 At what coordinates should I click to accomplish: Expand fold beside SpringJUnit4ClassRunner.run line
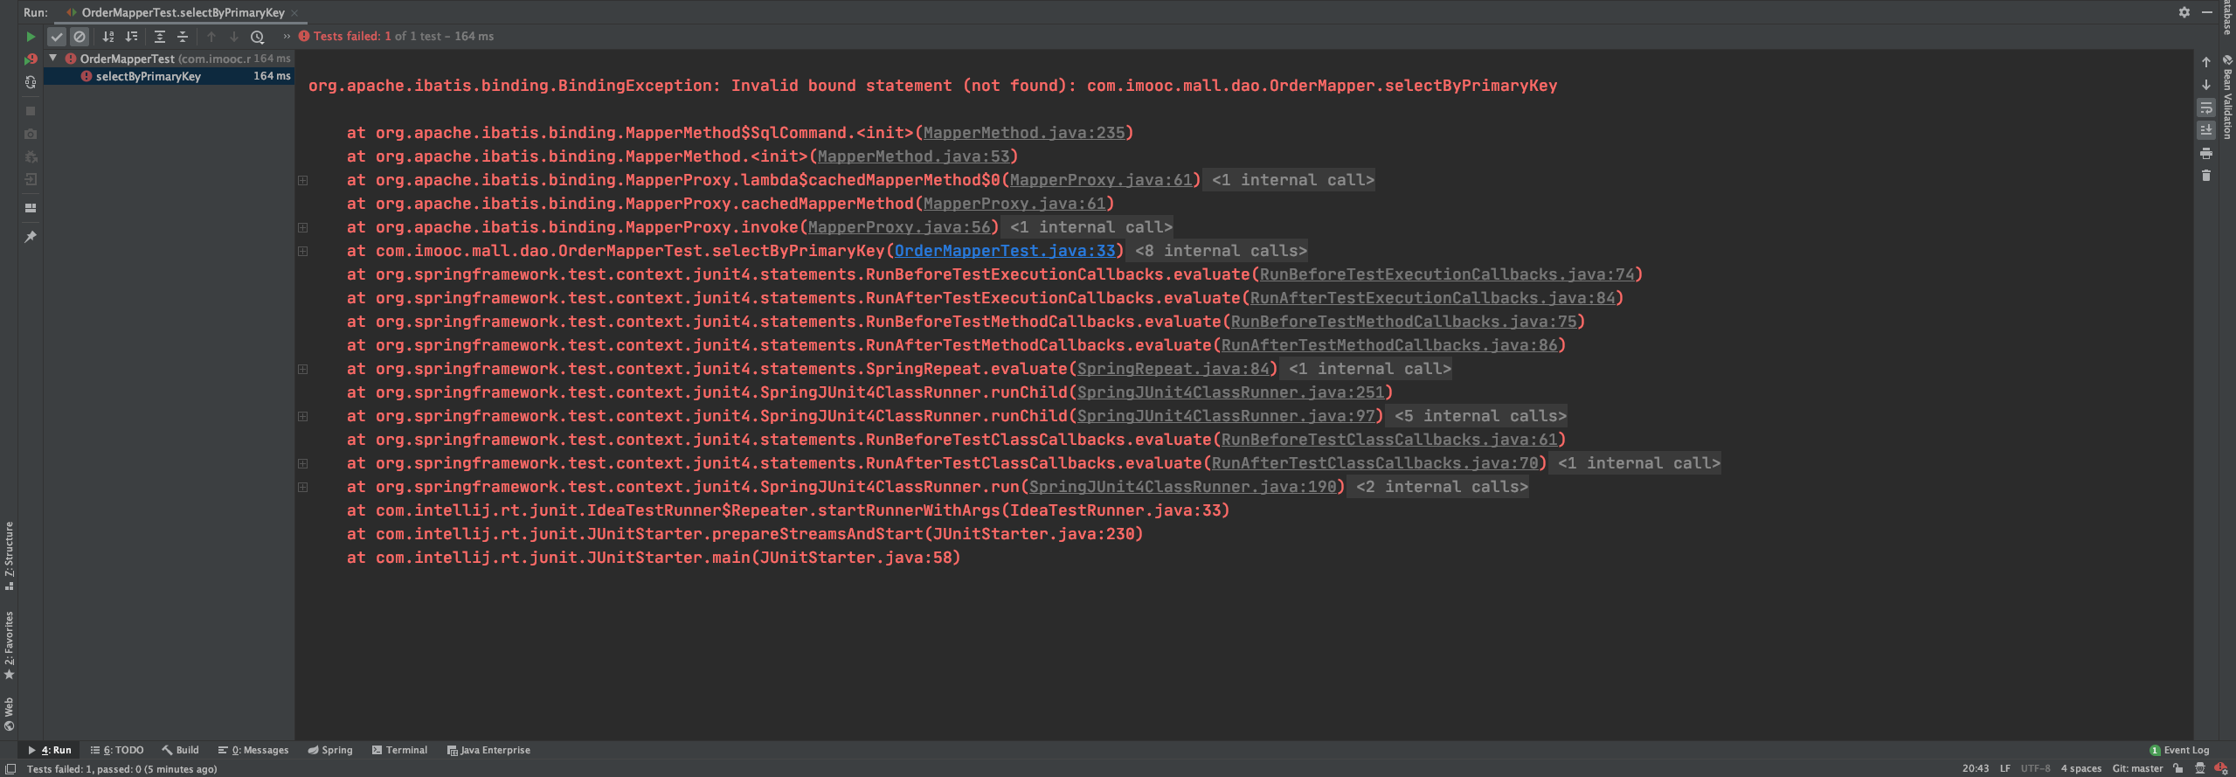302,487
